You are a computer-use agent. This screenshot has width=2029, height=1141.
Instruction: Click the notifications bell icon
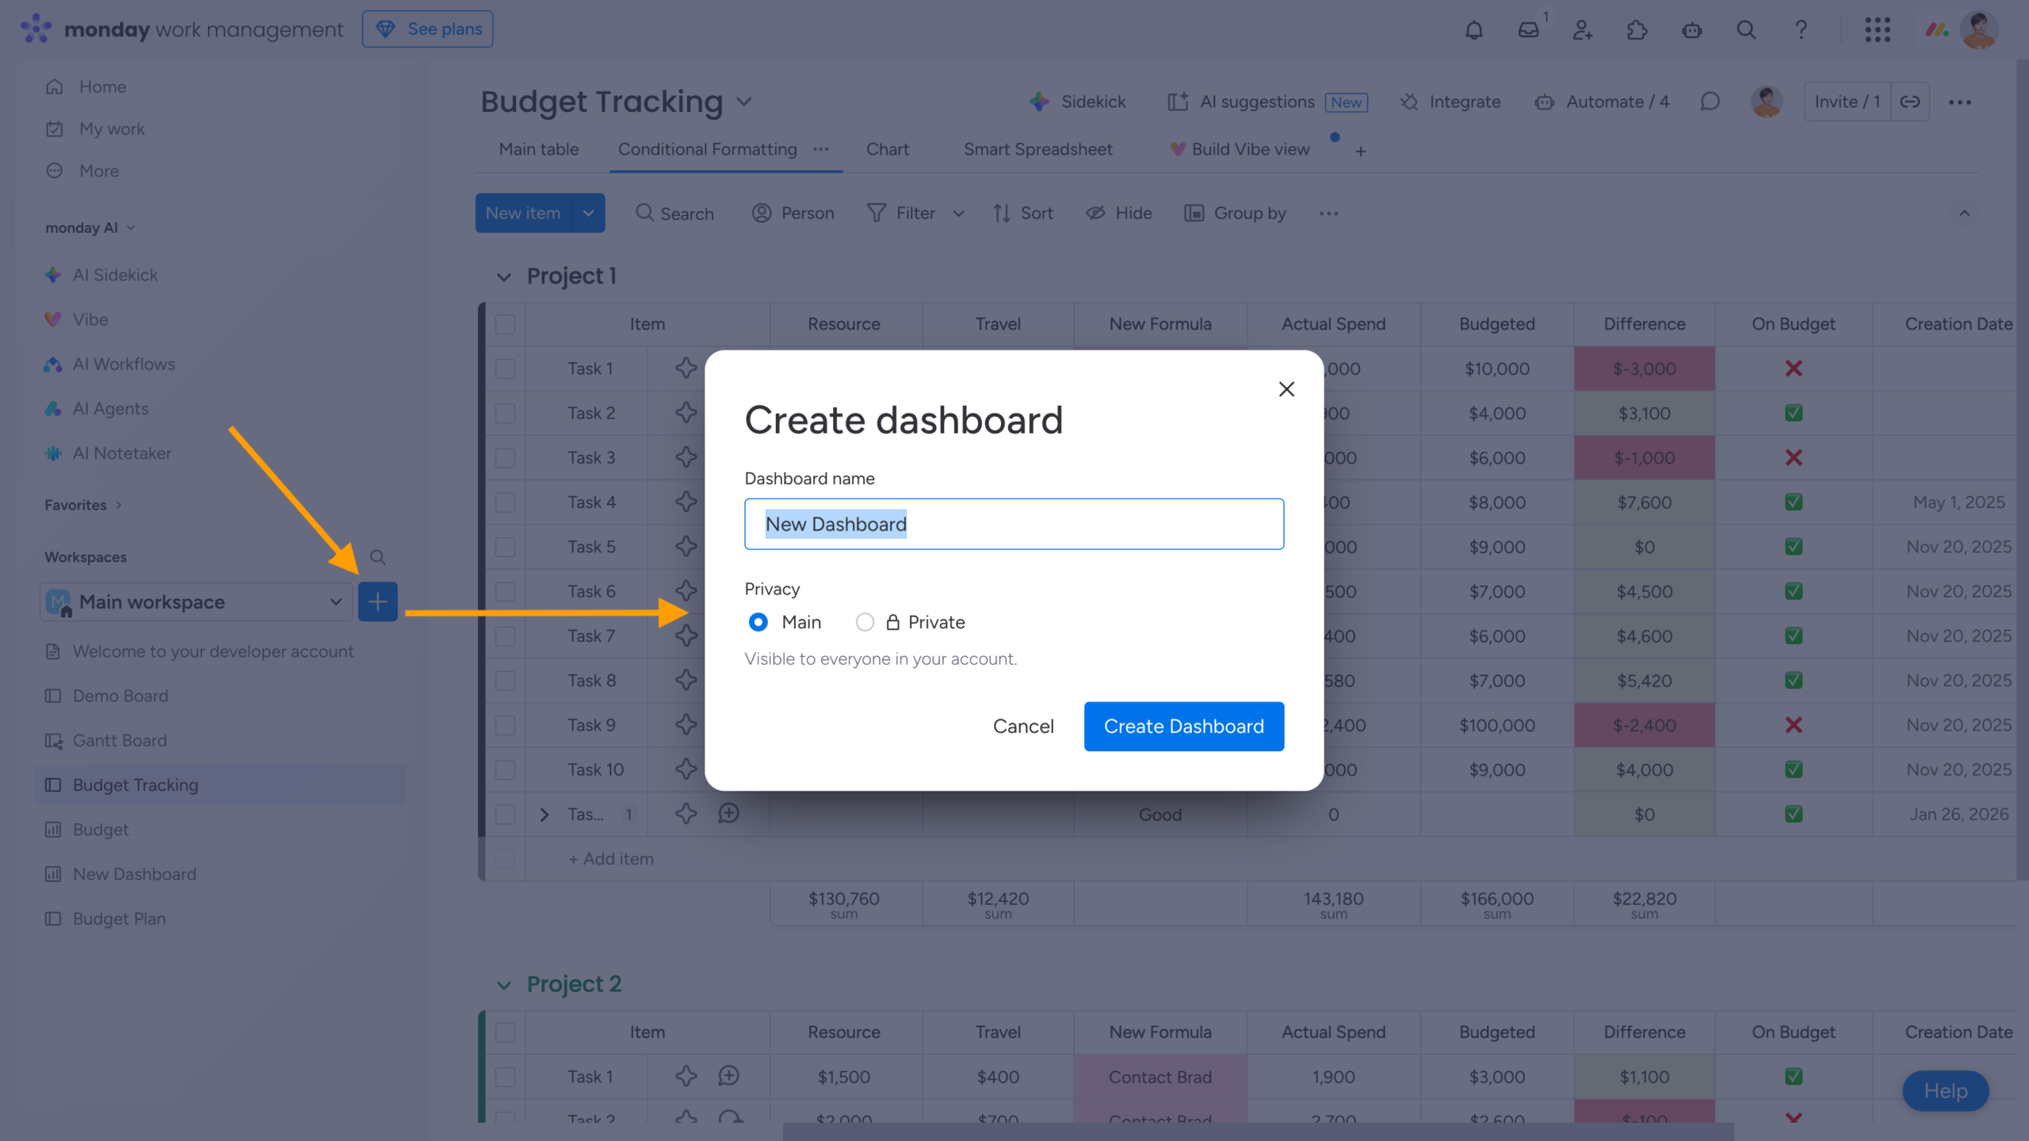coord(1473,29)
